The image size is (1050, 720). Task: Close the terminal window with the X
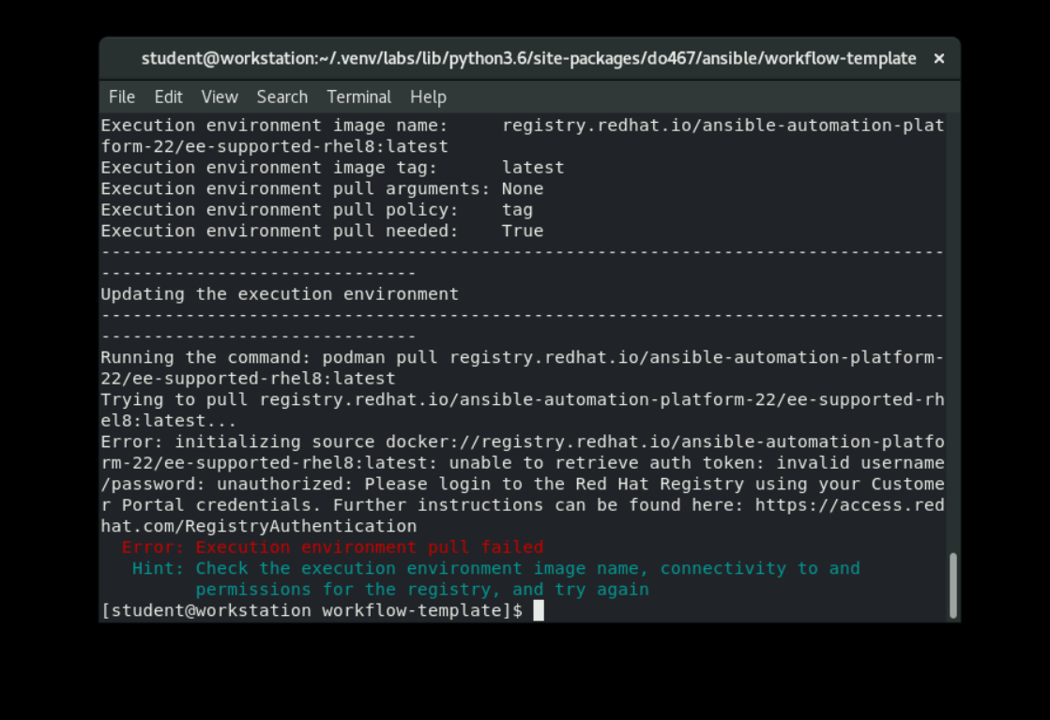938,58
